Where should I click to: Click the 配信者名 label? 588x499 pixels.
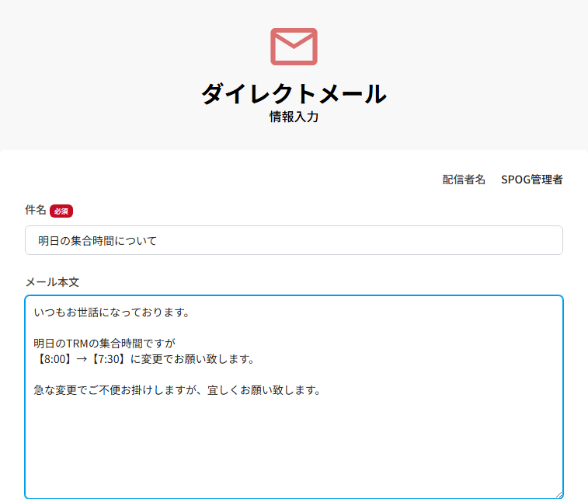[464, 180]
